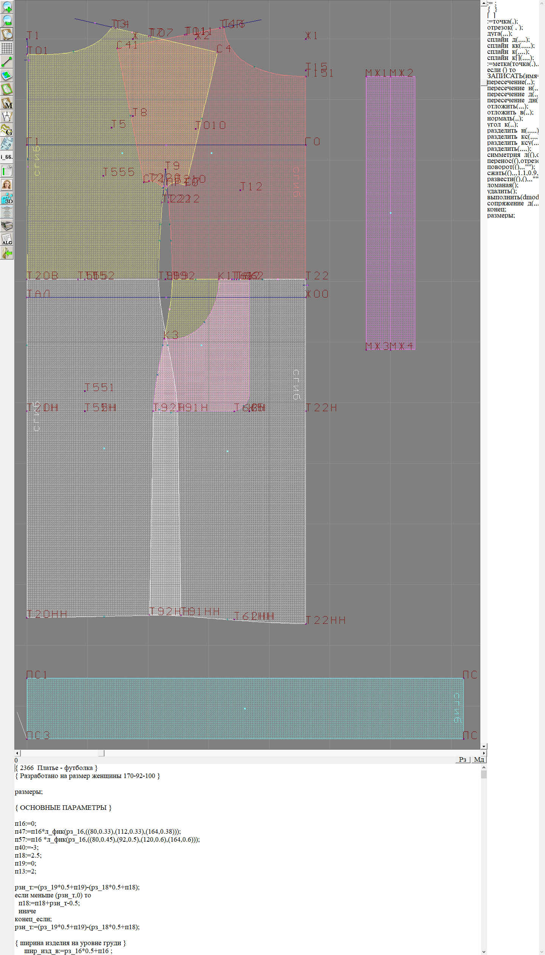
Task: Click the ALG algorithm icon
Action: (7, 240)
